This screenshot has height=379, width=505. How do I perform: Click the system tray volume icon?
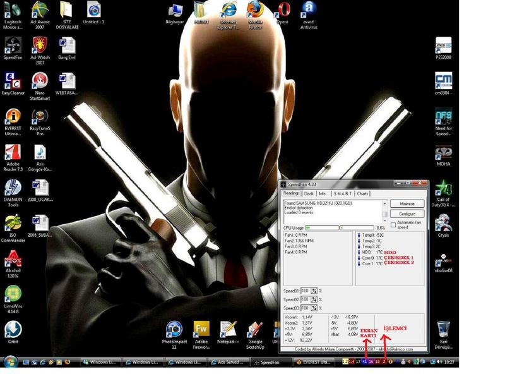click(439, 362)
